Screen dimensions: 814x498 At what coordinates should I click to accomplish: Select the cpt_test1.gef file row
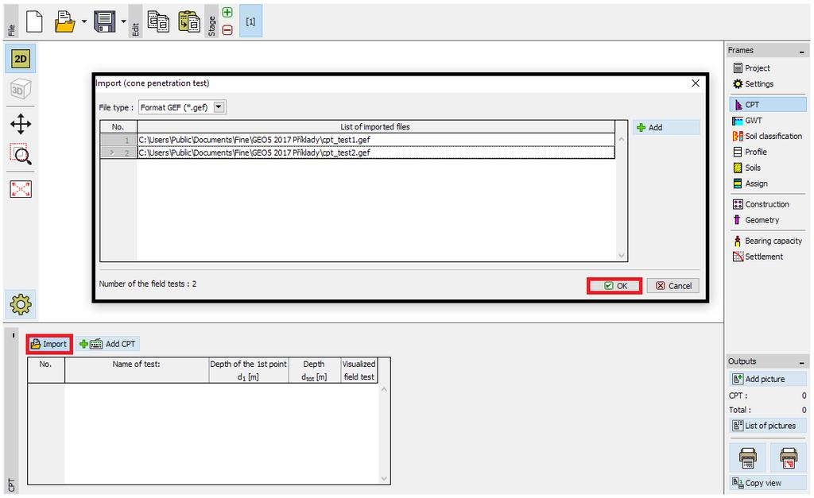pyautogui.click(x=376, y=140)
